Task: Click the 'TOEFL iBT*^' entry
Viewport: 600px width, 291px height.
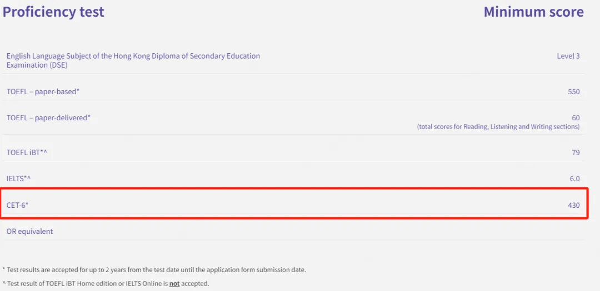Action: pyautogui.click(x=27, y=152)
